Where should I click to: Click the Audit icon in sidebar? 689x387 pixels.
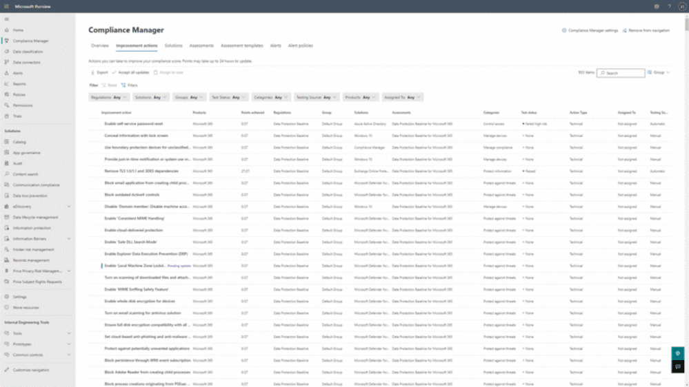point(7,163)
